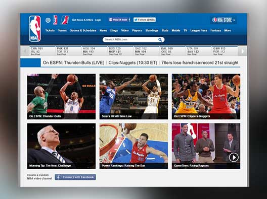Open the Blogs menu

(x=114, y=31)
